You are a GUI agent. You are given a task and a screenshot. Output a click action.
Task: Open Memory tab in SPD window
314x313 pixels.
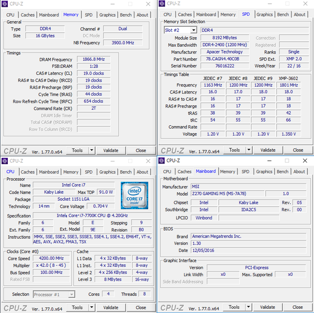228,15
